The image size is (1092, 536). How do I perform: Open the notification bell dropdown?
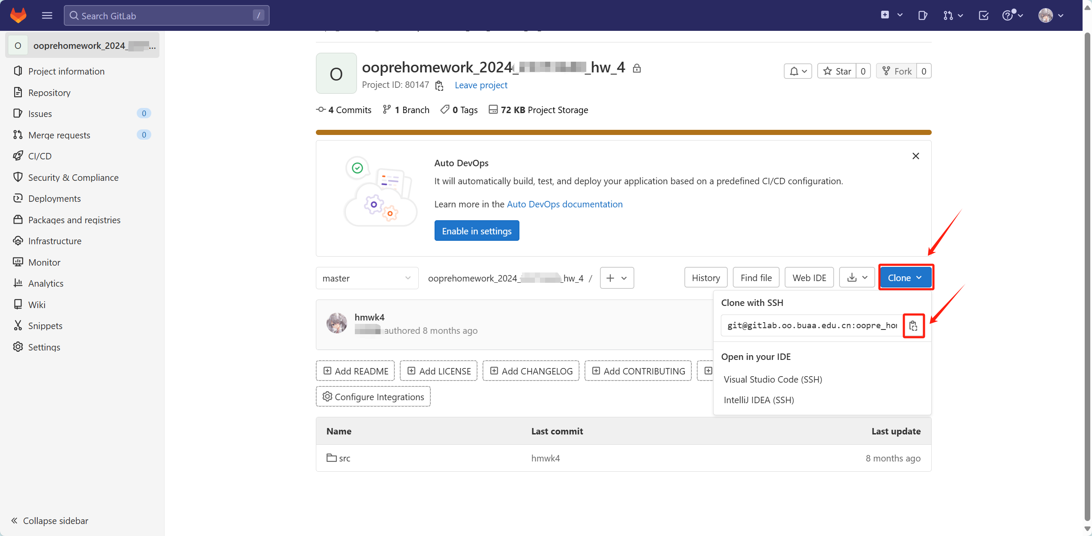[798, 71]
